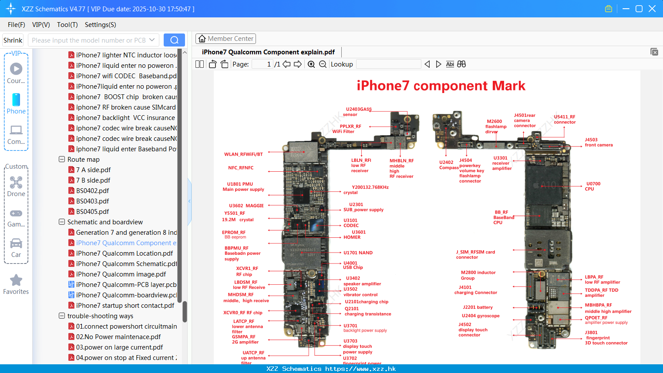
Task: Click the restore panel icon at top right of the viewer
Action: [654, 52]
